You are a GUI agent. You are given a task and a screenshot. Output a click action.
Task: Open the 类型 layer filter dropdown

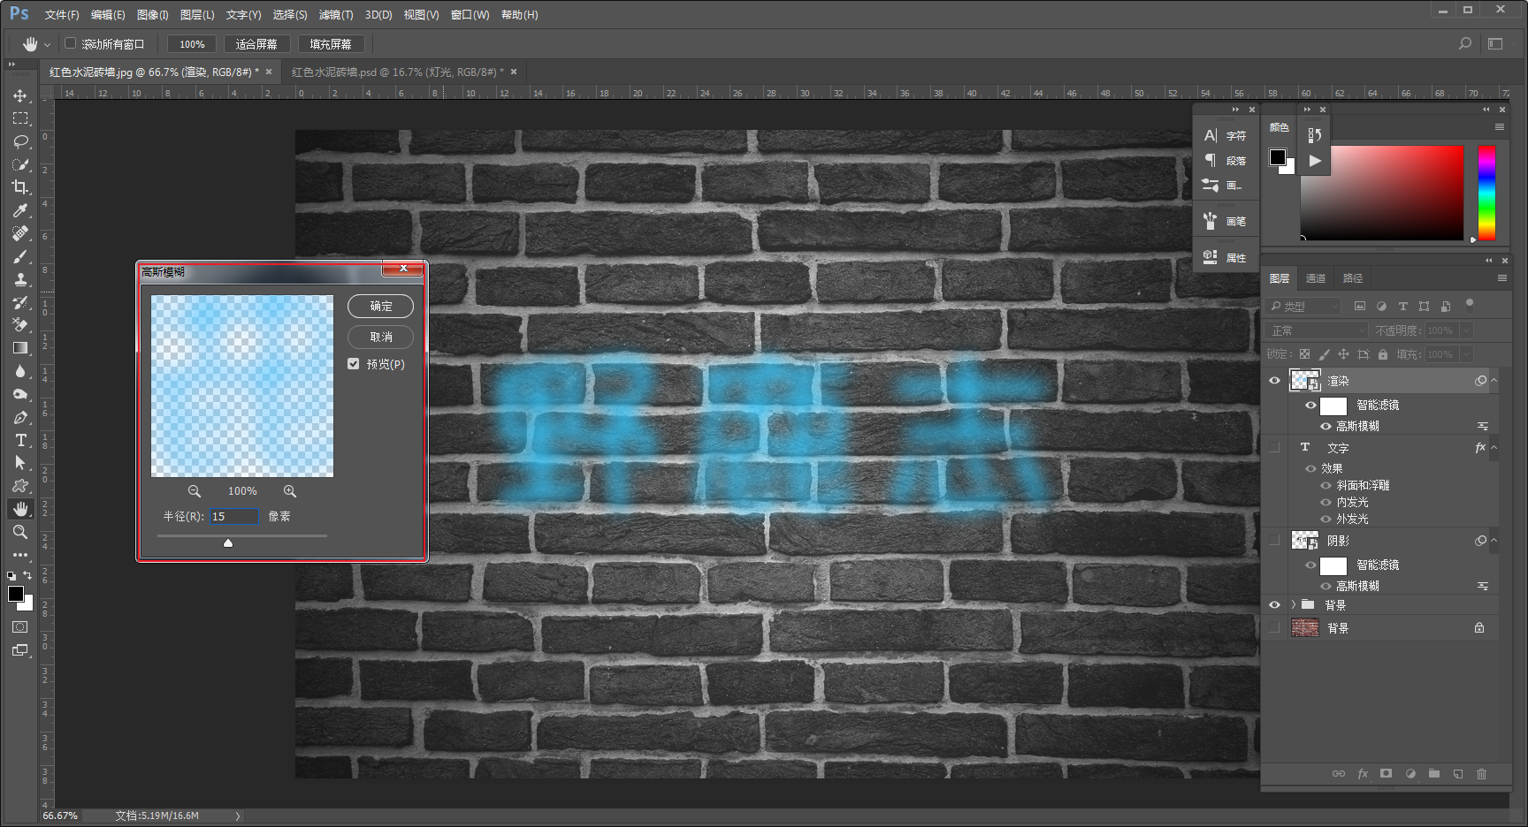click(x=1304, y=307)
